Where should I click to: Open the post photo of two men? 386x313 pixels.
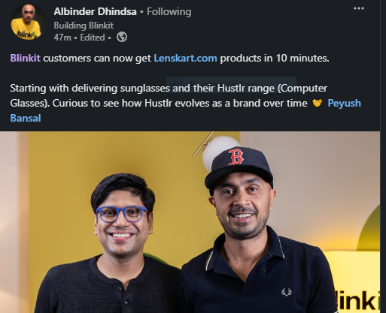190,222
